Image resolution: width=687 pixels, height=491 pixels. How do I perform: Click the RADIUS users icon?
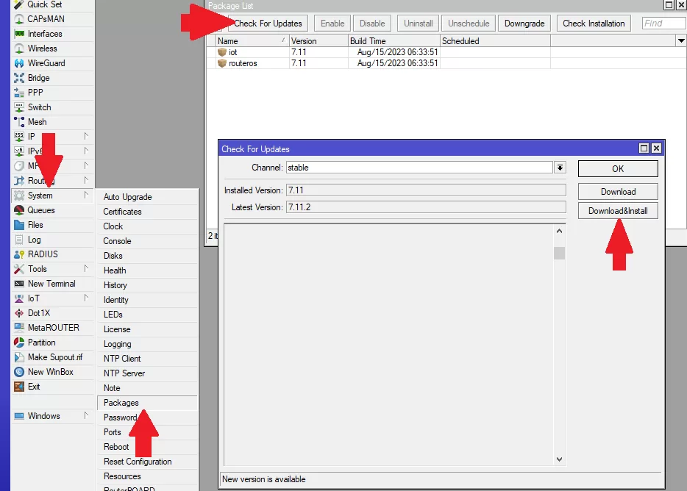pyautogui.click(x=19, y=254)
